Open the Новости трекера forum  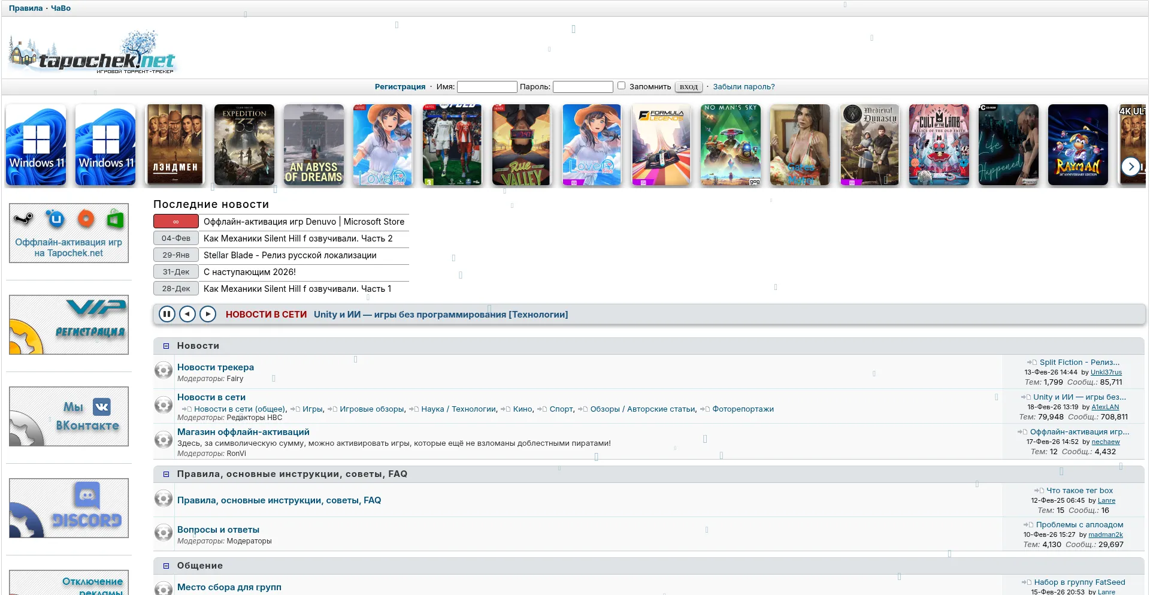pyautogui.click(x=216, y=367)
